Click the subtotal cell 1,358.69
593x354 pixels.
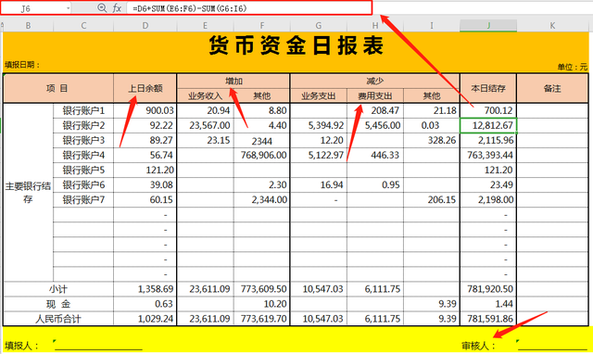pyautogui.click(x=145, y=289)
